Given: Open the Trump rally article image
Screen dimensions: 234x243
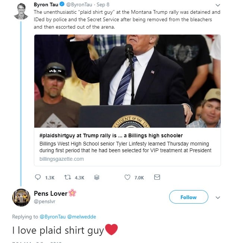Looking at the screenshot, I should [127, 81].
